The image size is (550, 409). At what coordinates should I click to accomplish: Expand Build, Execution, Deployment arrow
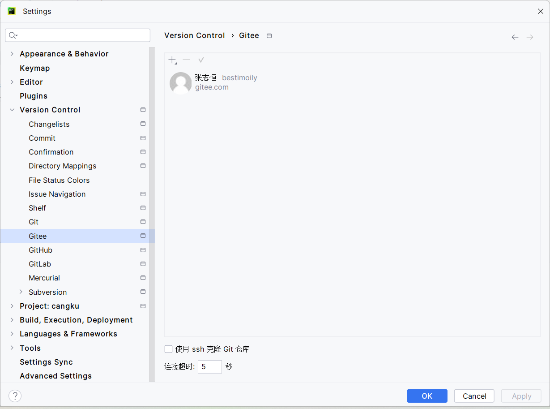click(x=12, y=320)
